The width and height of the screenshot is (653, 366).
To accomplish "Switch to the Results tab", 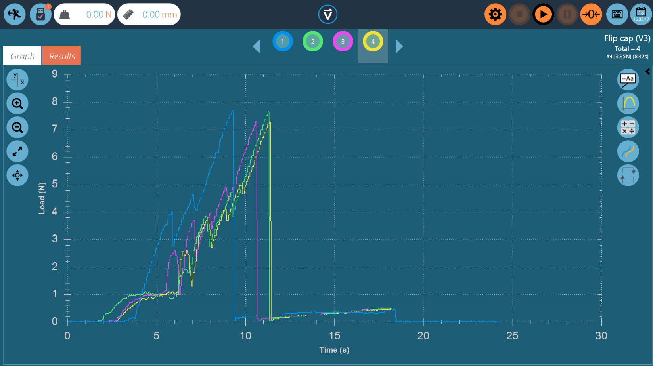I will click(x=62, y=56).
